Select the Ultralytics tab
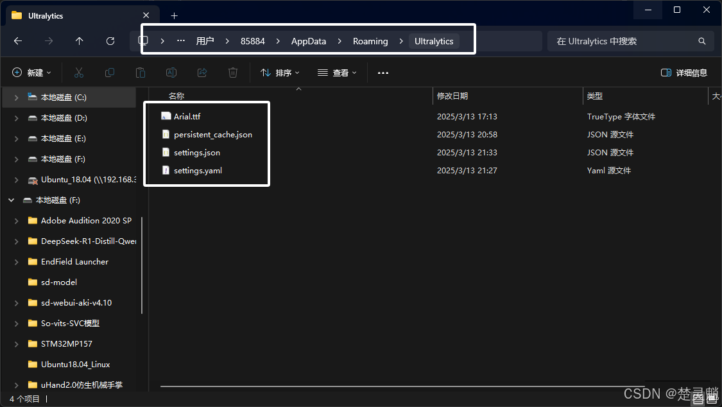The width and height of the screenshot is (722, 407). pyautogui.click(x=82, y=15)
